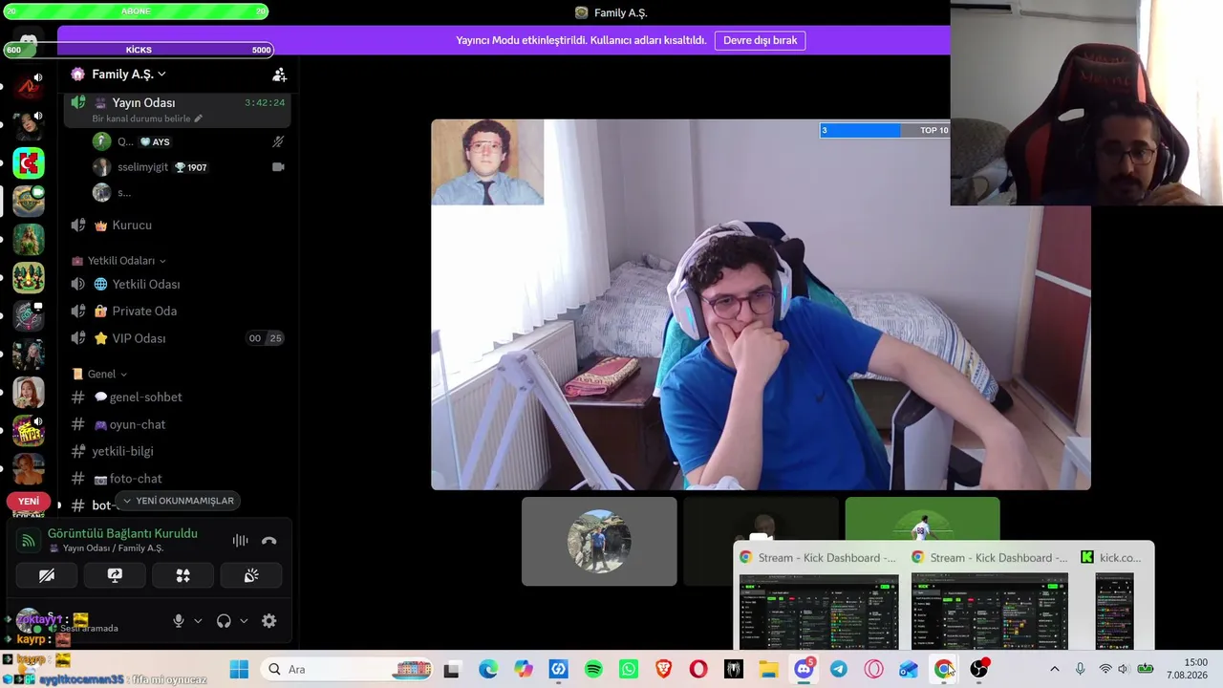Click Devre dışı bırak to disable streamer mode

pos(760,40)
